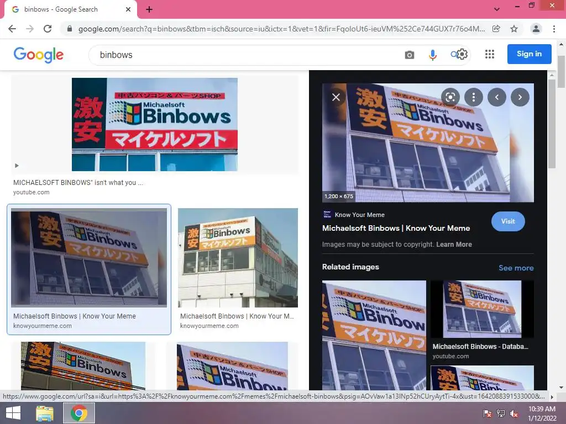This screenshot has width=566, height=424.
Task: Open the Windows Start menu
Action: pyautogui.click(x=13, y=413)
